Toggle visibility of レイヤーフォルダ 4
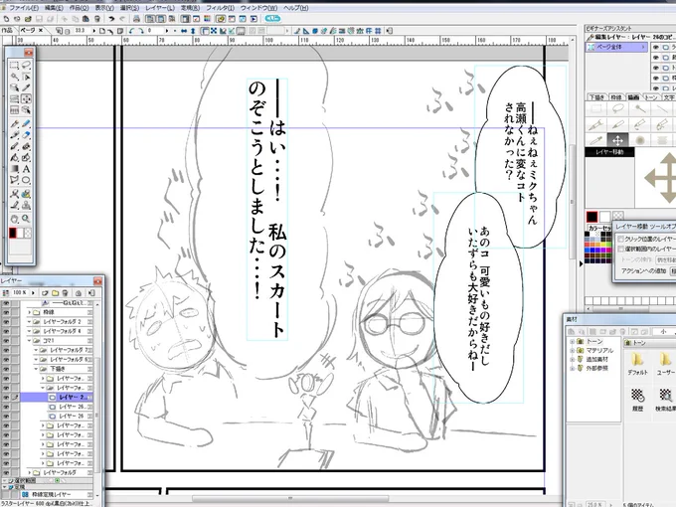Image resolution: width=676 pixels, height=507 pixels. [6, 331]
